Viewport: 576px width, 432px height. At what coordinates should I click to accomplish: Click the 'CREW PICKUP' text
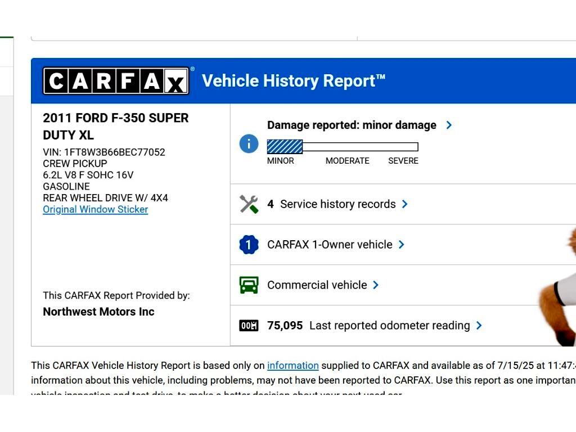(x=75, y=164)
